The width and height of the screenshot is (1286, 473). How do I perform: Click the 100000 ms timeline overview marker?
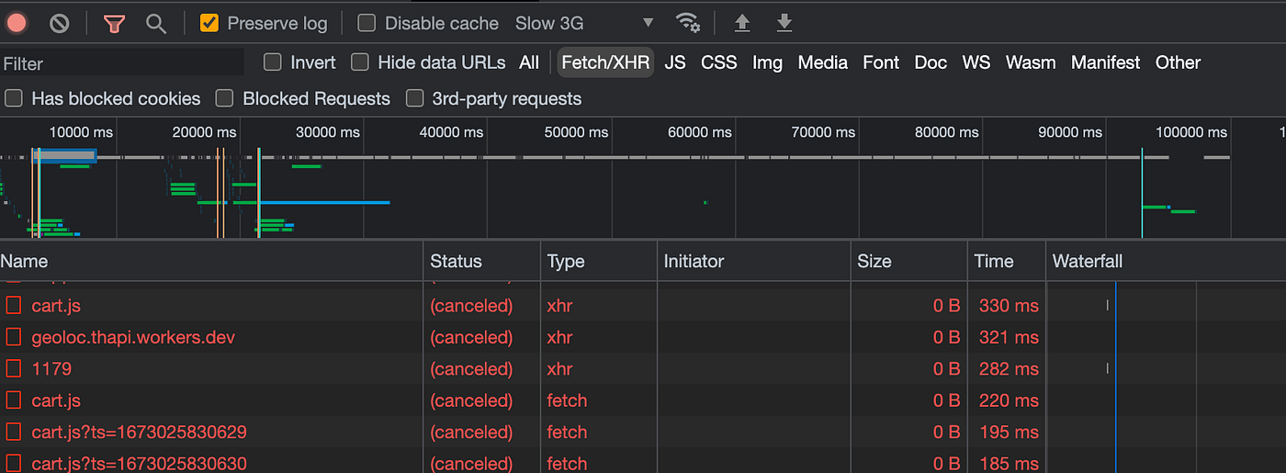tap(1191, 132)
